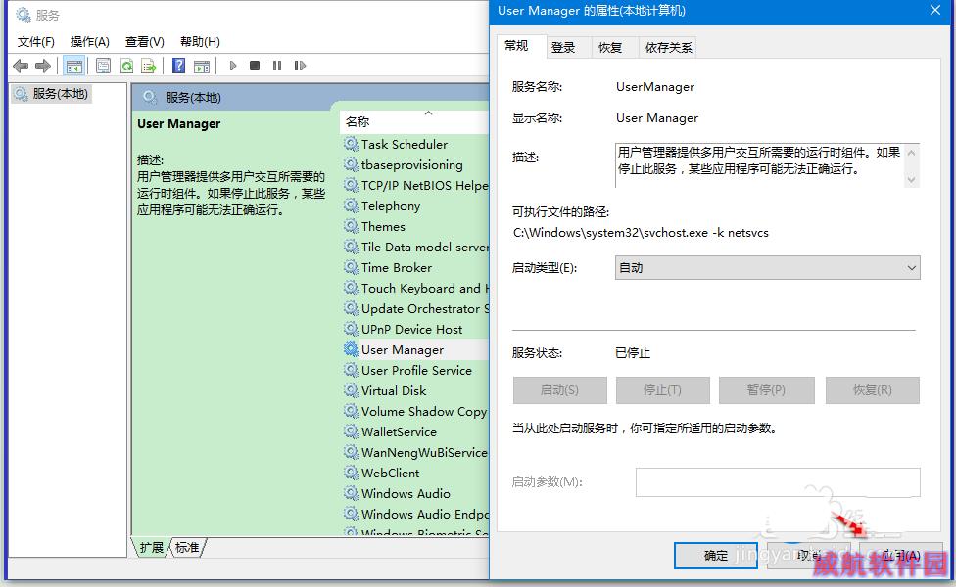Click the User Manager heading in extended pane
Viewport: 956px width, 587px height.
pos(178,123)
